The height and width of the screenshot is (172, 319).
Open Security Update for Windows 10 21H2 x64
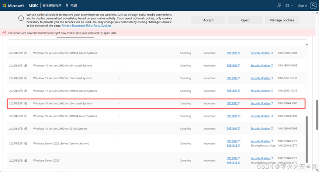pos(261,103)
